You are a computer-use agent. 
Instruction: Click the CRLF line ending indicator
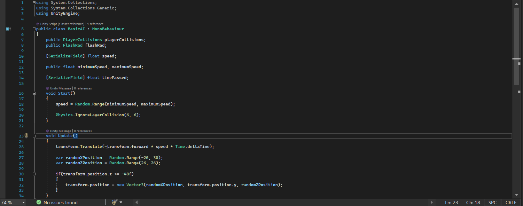pos(511,203)
